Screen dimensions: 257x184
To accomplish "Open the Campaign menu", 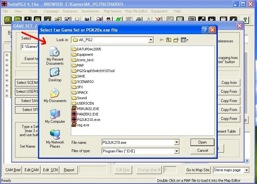I will [51, 11].
